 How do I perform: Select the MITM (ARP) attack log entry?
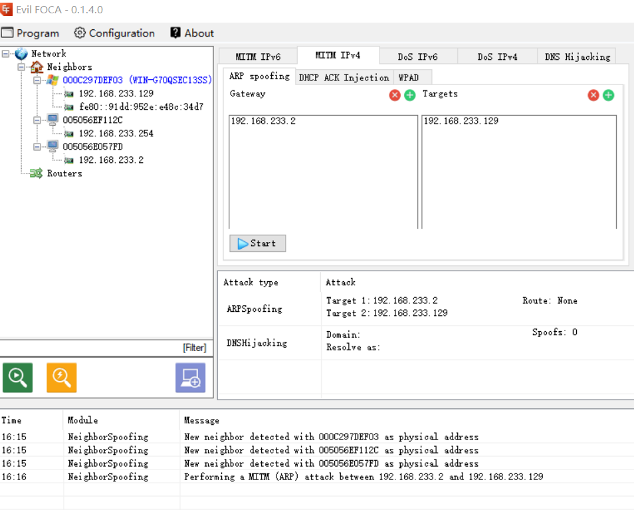[x=317, y=477]
